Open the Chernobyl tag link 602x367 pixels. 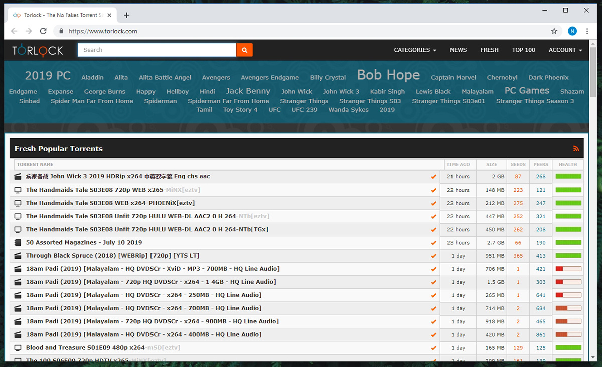[x=502, y=78]
